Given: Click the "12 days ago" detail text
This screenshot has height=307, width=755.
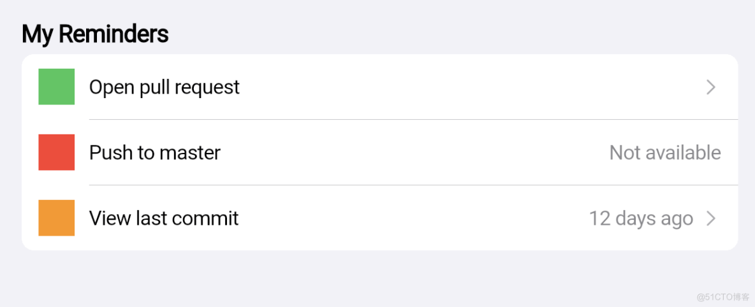Looking at the screenshot, I should click(x=640, y=218).
